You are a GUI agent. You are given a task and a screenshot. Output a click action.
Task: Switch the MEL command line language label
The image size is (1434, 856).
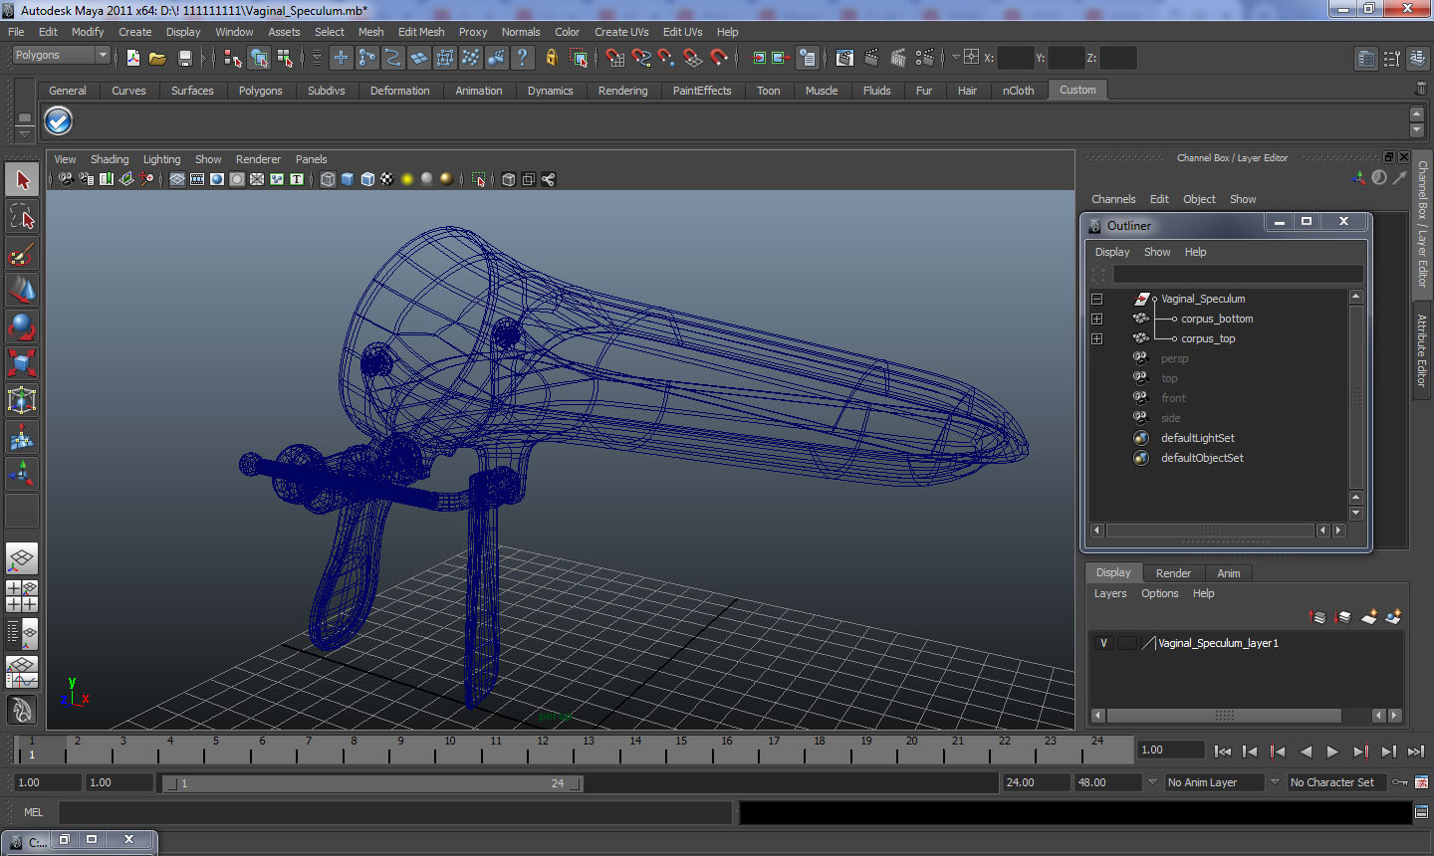pyautogui.click(x=33, y=812)
